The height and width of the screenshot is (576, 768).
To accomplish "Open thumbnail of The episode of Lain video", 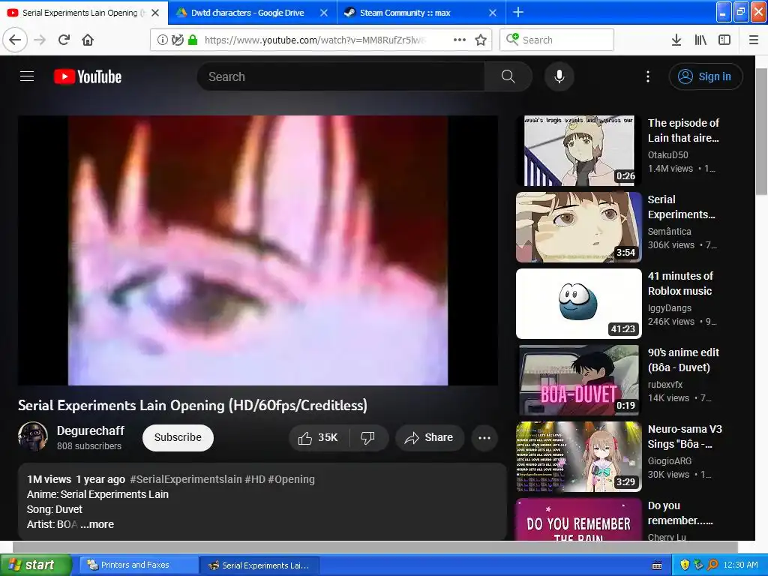I will coord(578,150).
